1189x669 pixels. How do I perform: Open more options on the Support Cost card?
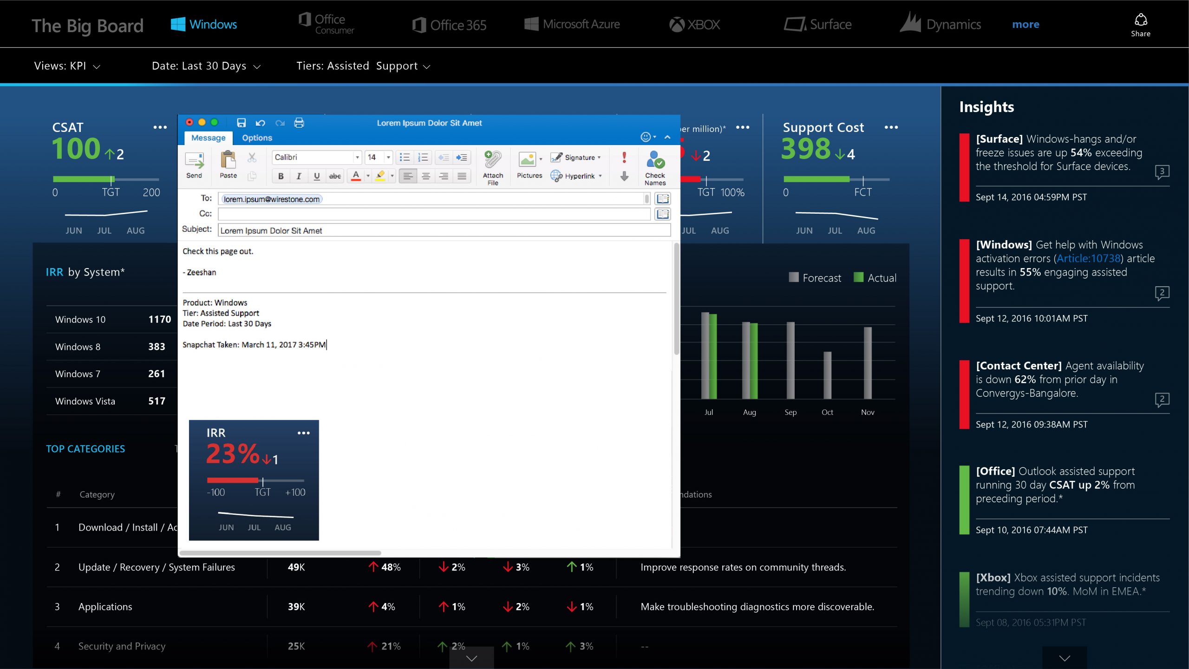coord(891,127)
